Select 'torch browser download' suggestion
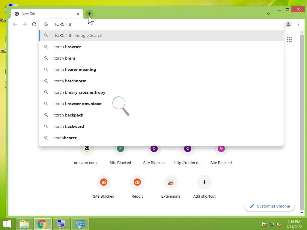The width and height of the screenshot is (307, 230). 161,103
